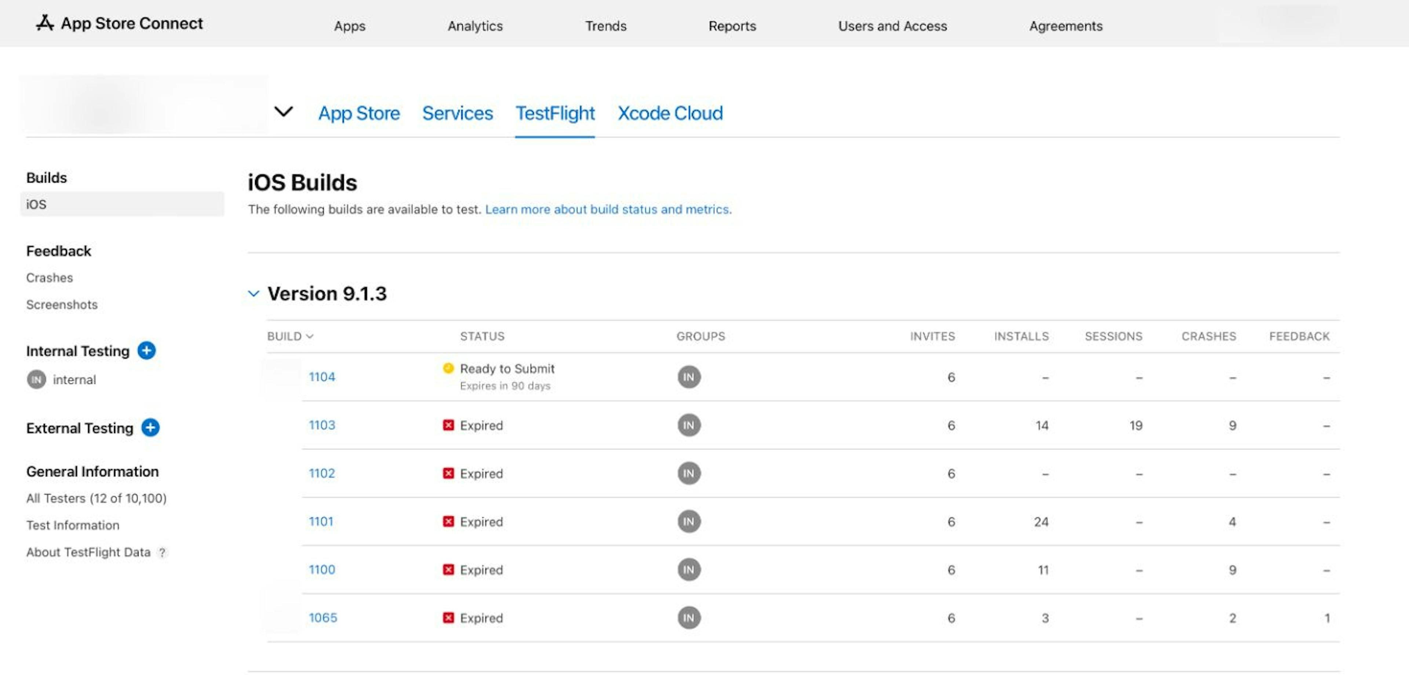Click the IN badge beside internal group

[x=37, y=379]
